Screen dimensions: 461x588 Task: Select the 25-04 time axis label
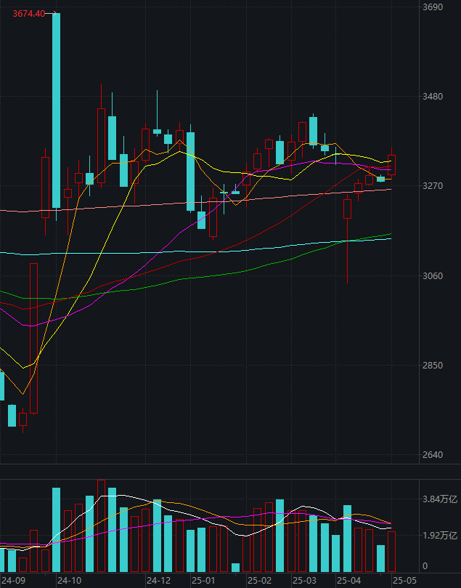pyautogui.click(x=348, y=581)
